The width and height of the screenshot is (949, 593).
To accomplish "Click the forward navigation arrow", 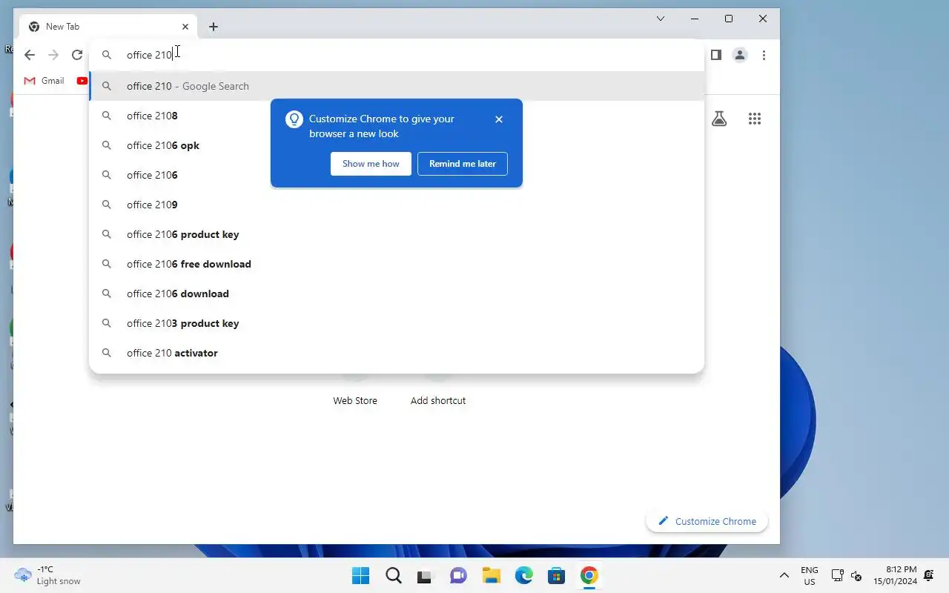I will click(53, 55).
